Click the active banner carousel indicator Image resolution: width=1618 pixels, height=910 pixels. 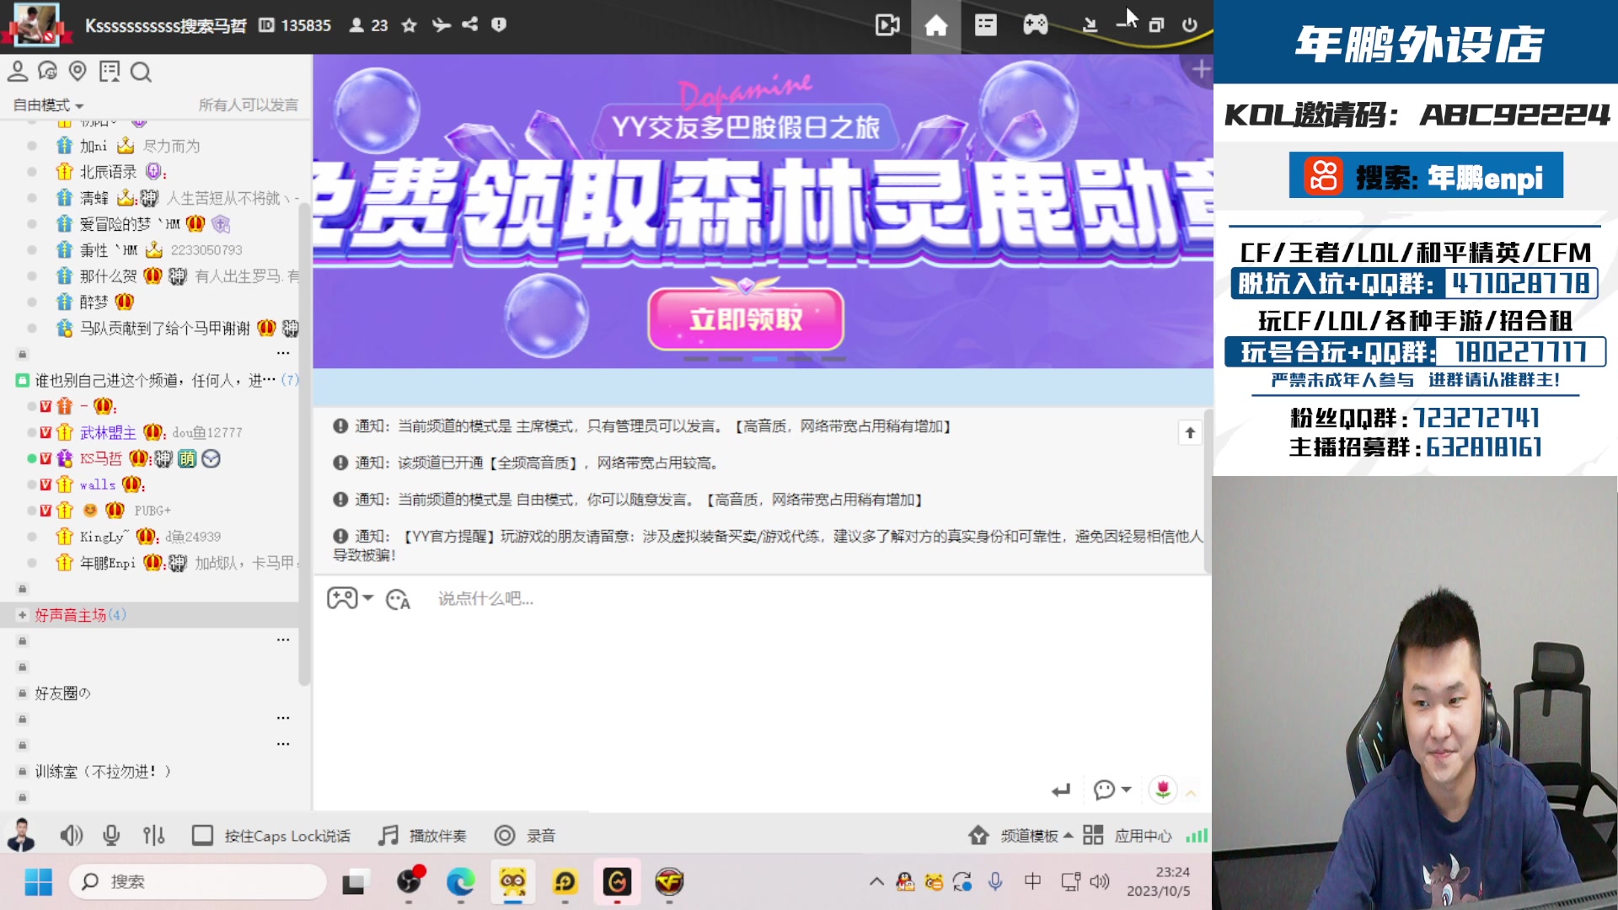[x=764, y=359]
